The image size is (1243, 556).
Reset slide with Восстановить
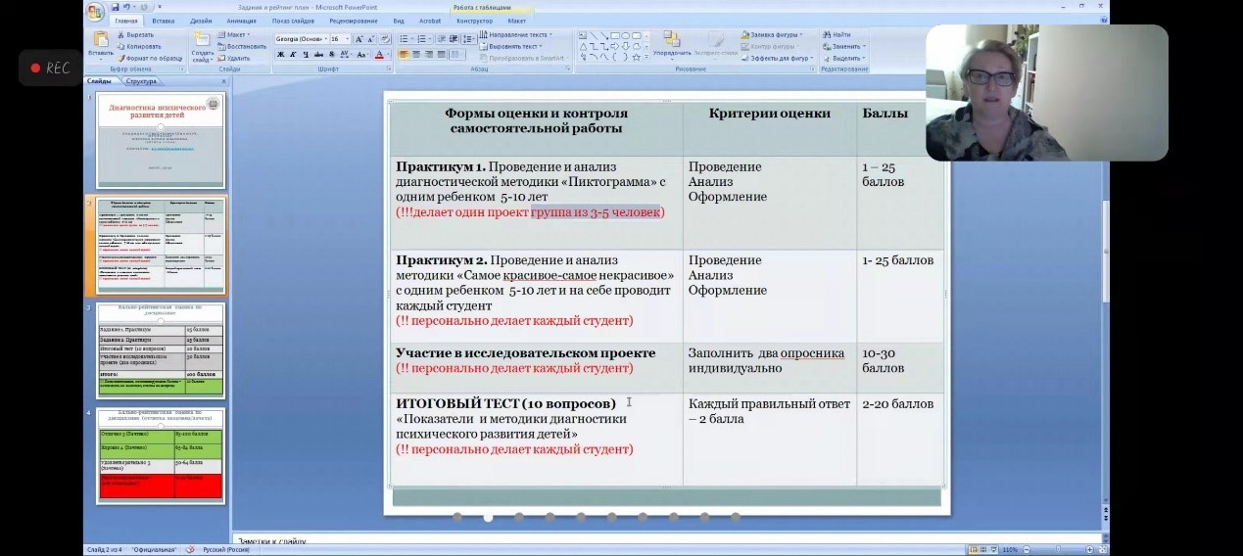241,46
